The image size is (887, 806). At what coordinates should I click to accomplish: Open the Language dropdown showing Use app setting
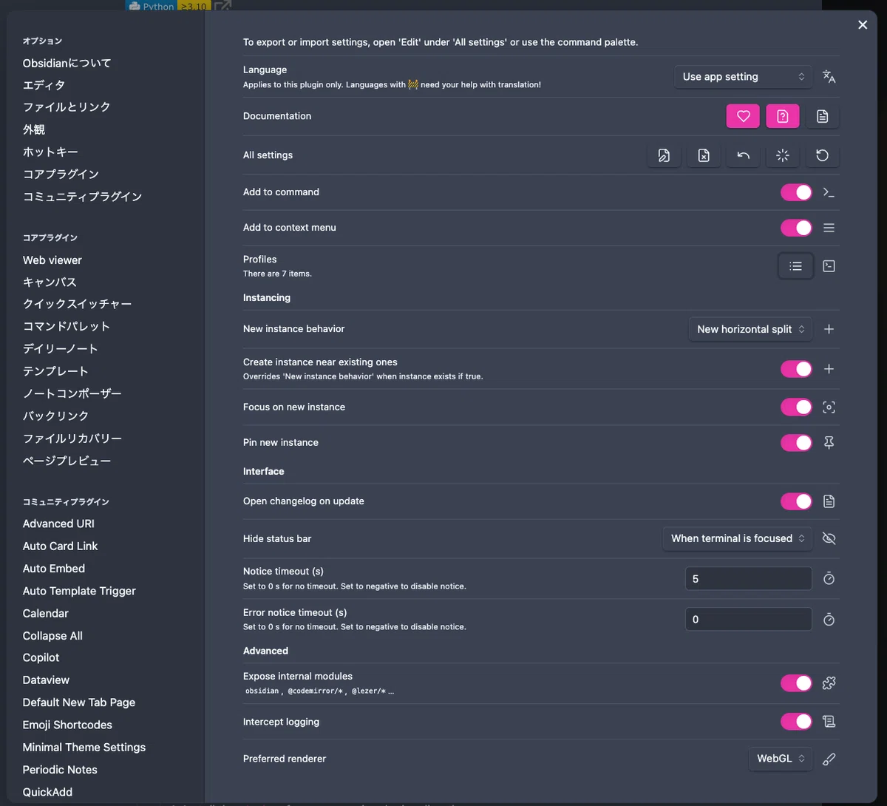click(743, 77)
